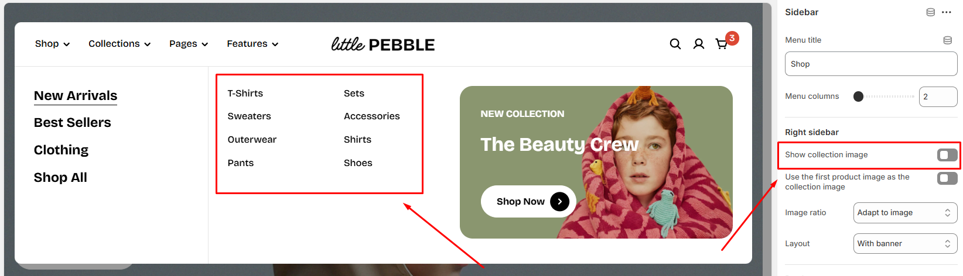The image size is (963, 276).
Task: Open the Pages navigation menu
Action: (189, 44)
